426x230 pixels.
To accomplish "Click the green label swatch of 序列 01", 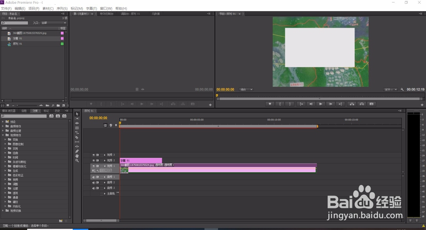I will tap(62, 44).
